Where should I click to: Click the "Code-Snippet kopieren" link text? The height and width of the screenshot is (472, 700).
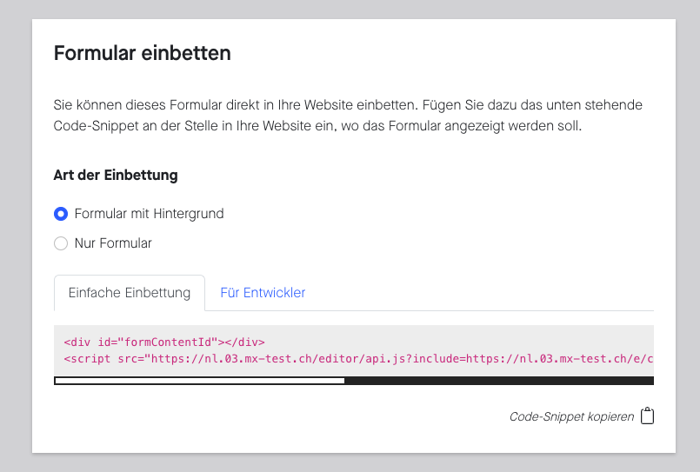(x=571, y=417)
